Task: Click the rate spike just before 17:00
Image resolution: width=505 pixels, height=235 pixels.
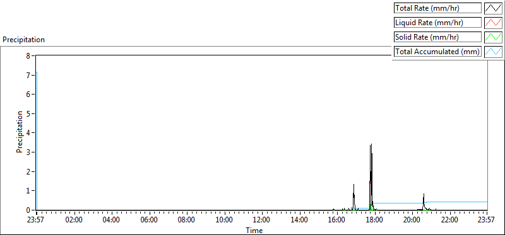Action: pyautogui.click(x=353, y=185)
